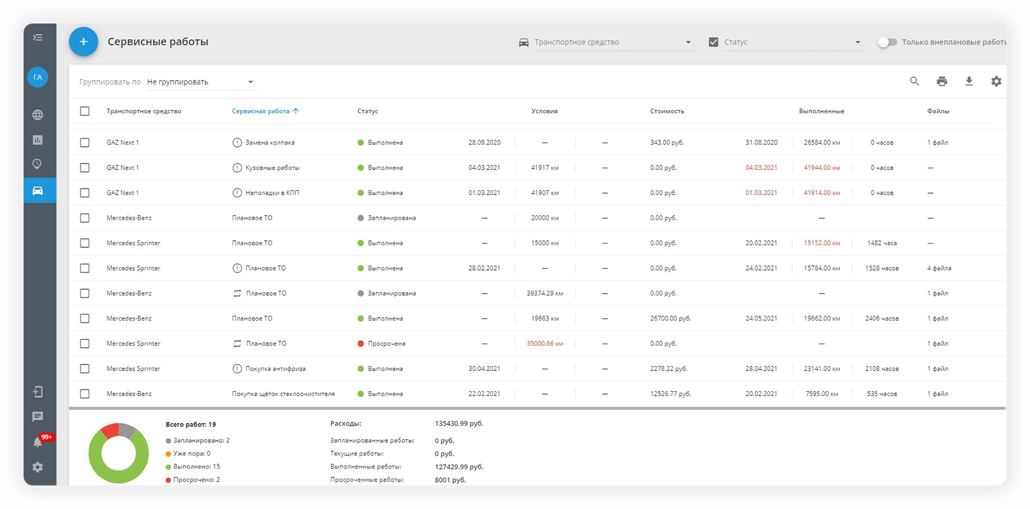Screen dimensions: 1030x509
Task: Open the chat messages icon
Action: click(38, 417)
